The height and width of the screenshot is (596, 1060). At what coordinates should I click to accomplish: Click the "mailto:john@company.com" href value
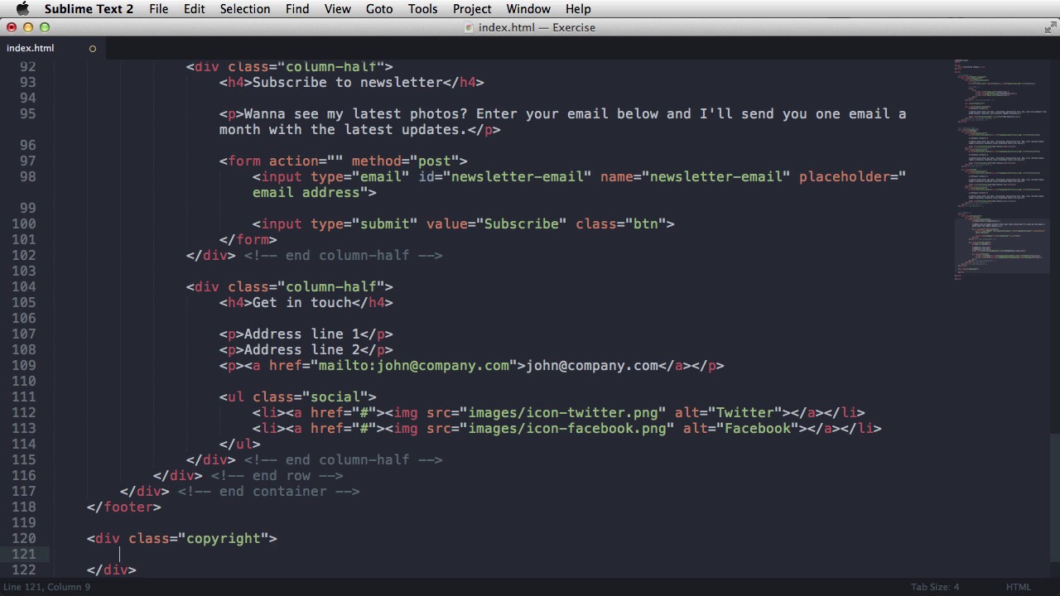[x=414, y=365]
